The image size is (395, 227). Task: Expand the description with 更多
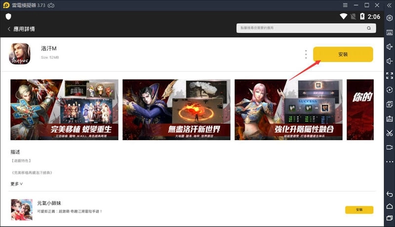click(17, 184)
